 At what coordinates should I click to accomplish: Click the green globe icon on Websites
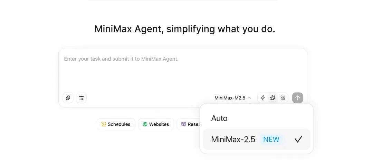coord(145,124)
